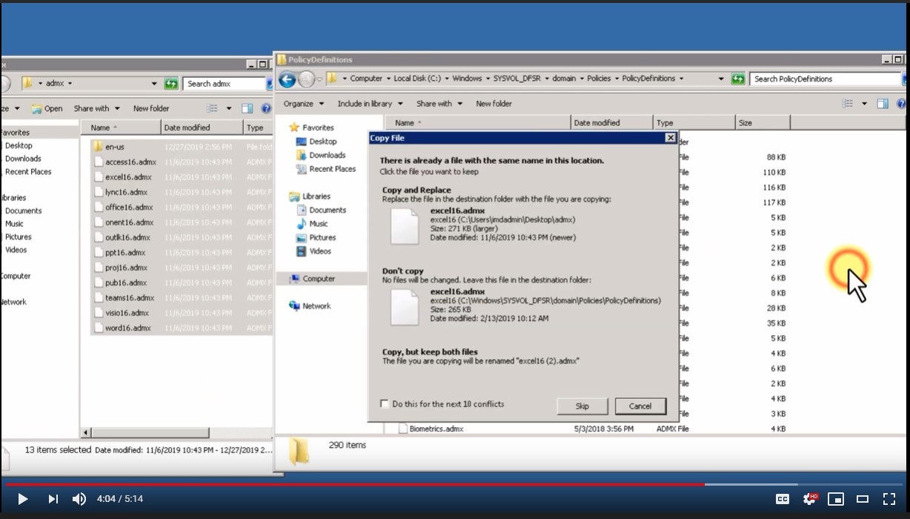The image size is (910, 519).
Task: Enter fullscreen video mode
Action: [x=889, y=499]
